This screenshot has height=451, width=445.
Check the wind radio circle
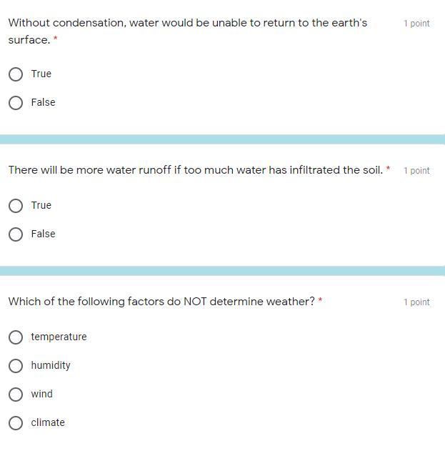point(16,394)
